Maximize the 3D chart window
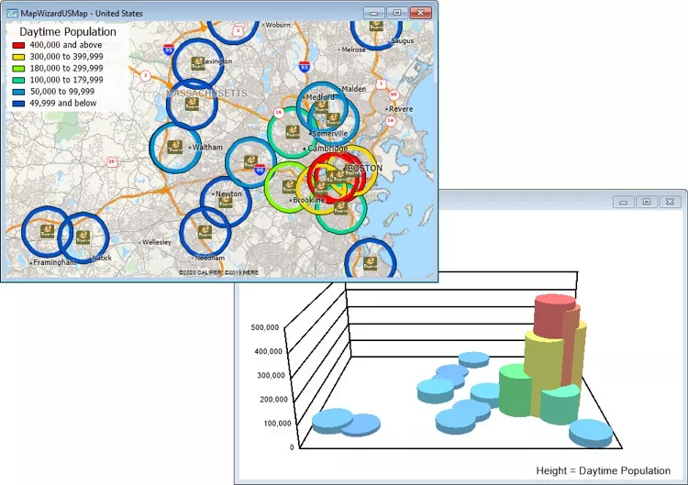 coord(646,201)
